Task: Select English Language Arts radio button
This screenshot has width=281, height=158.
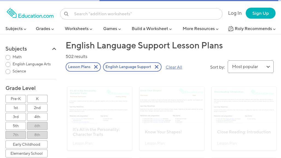Action: coord(8,65)
